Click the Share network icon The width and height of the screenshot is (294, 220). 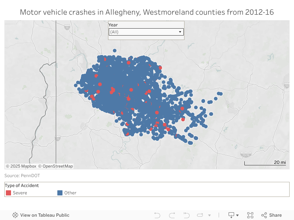tap(264, 215)
